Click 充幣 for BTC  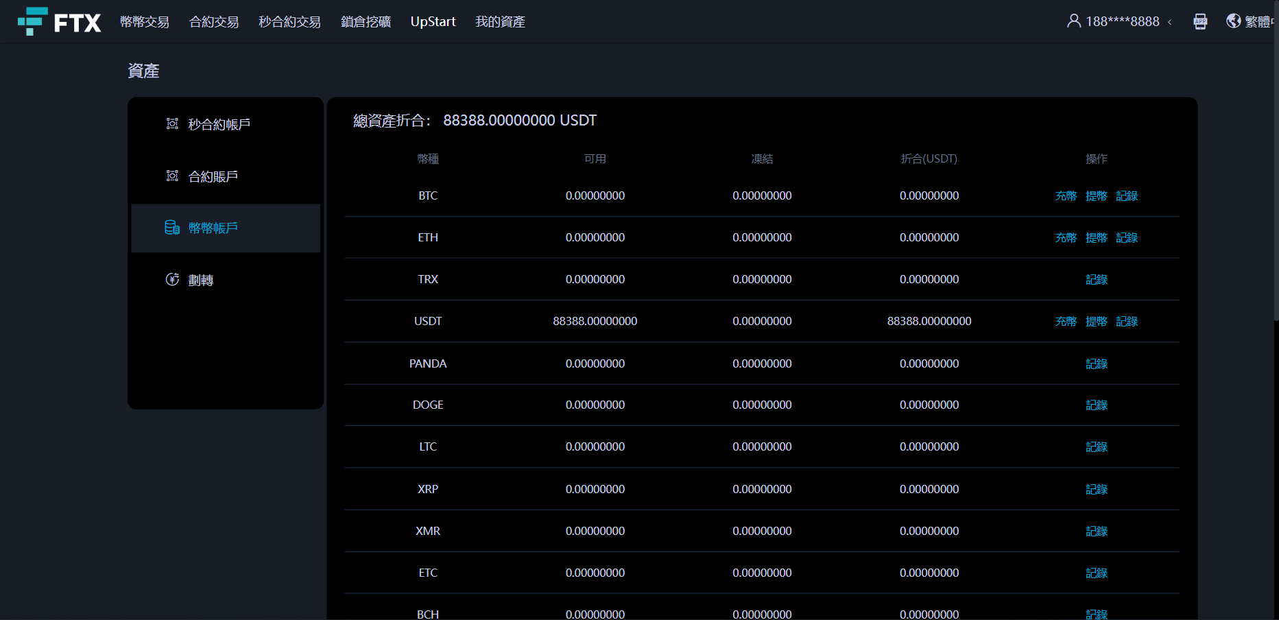pos(1066,196)
